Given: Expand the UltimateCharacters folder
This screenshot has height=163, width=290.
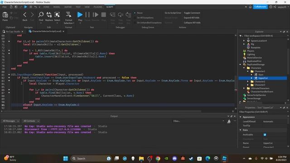Looking at the screenshot, I should (244, 88).
